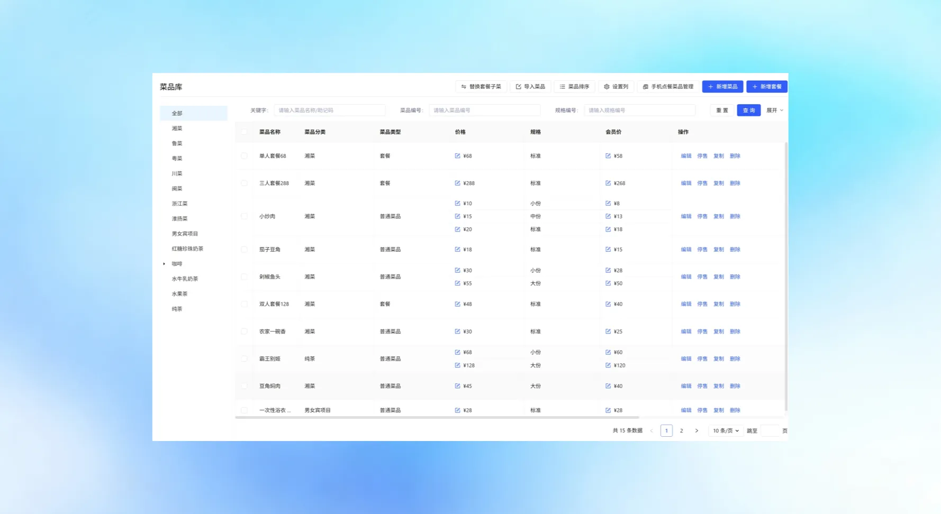
Task: Select 川菜 category in sidebar
Action: click(x=177, y=173)
